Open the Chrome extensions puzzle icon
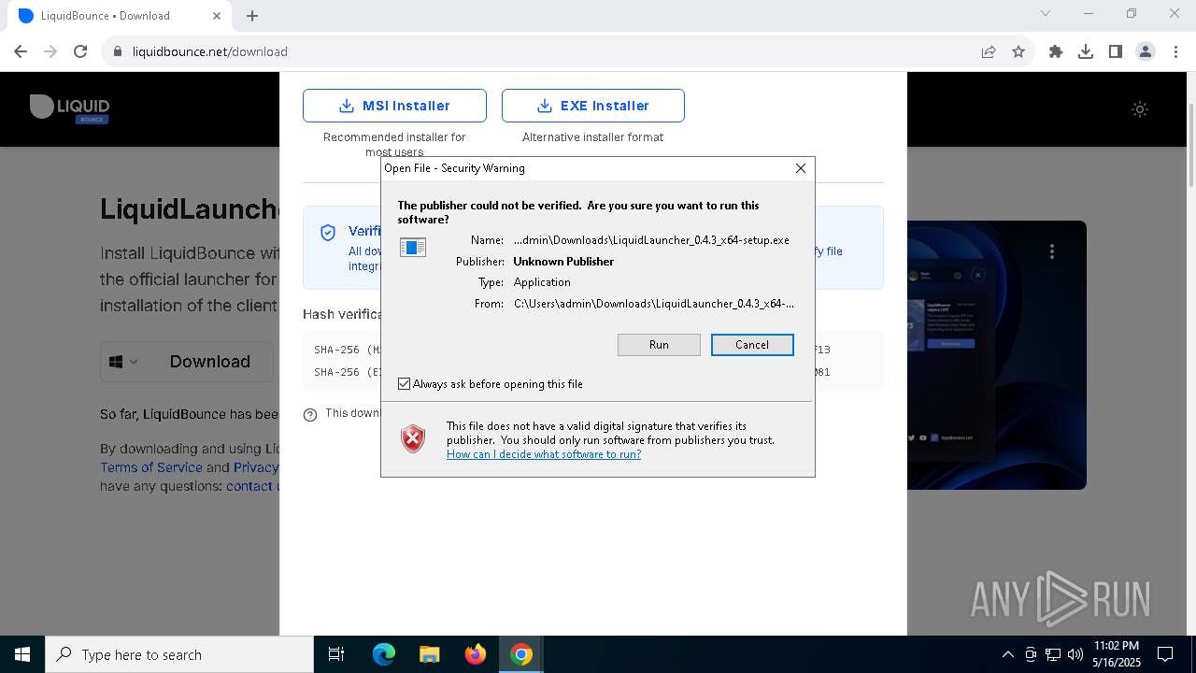This screenshot has height=673, width=1196. coord(1056,51)
